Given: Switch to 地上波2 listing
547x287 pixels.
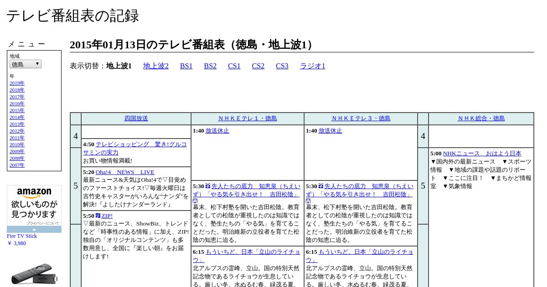Looking at the screenshot, I should click(x=156, y=66).
